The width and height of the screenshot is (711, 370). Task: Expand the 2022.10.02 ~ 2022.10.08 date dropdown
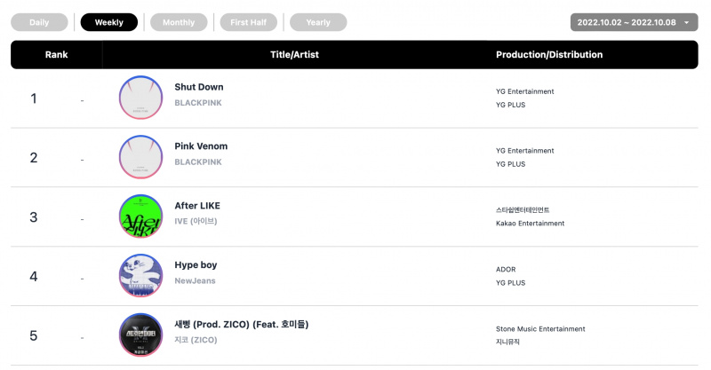click(634, 22)
